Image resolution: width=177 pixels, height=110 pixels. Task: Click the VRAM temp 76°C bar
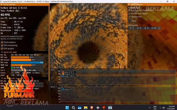(27, 65)
